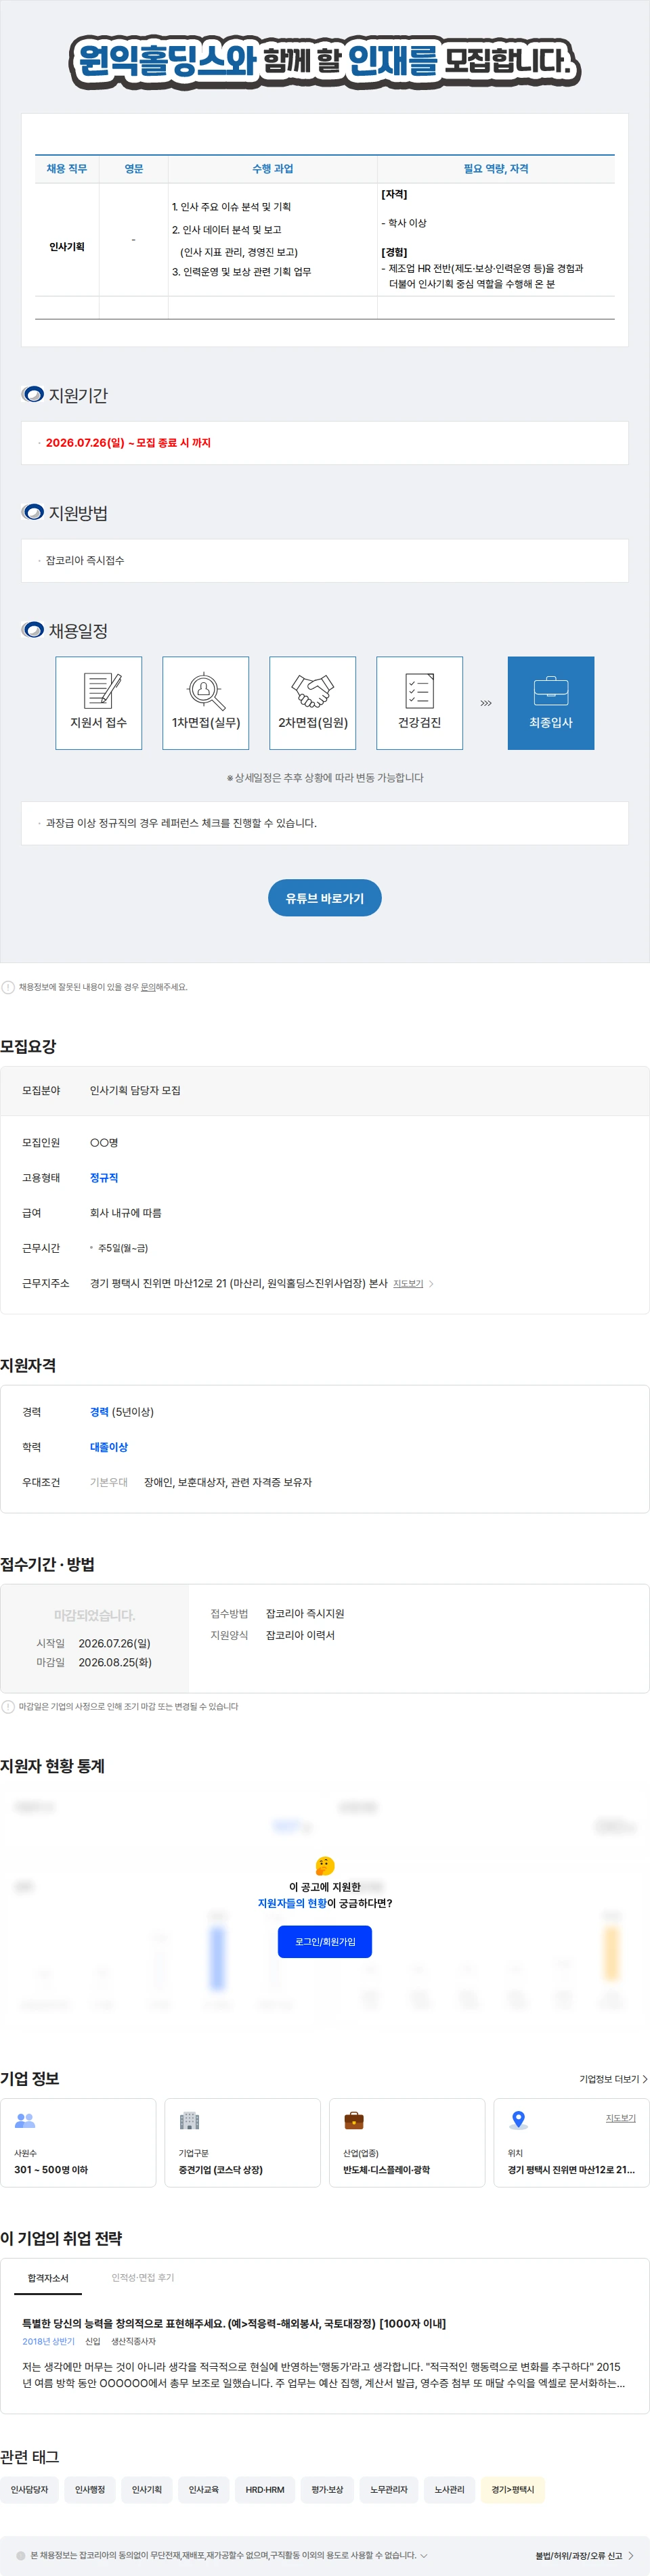Open the essay titled 특별한 당신의 능력을
This screenshot has width=650, height=2576.
point(234,2323)
